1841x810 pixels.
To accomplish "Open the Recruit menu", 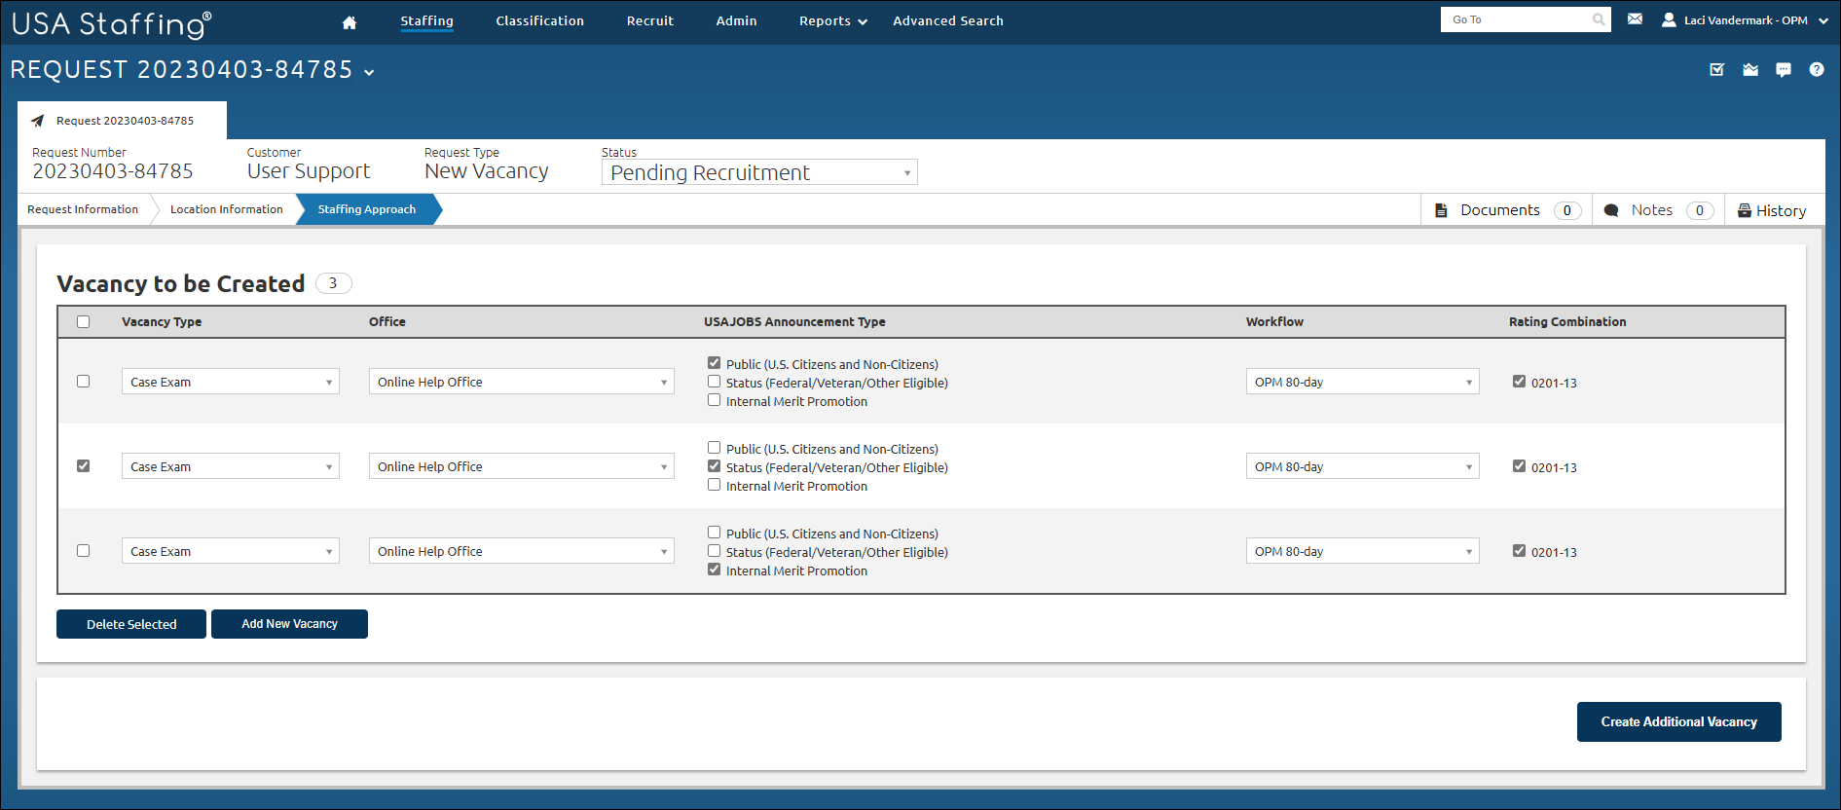I will (x=650, y=20).
